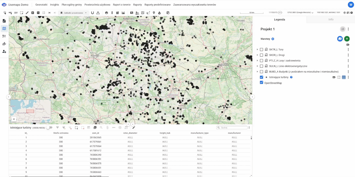Click the Szukaj search field
Image resolution: width=355 pixels, height=177 pixels.
click(x=233, y=127)
